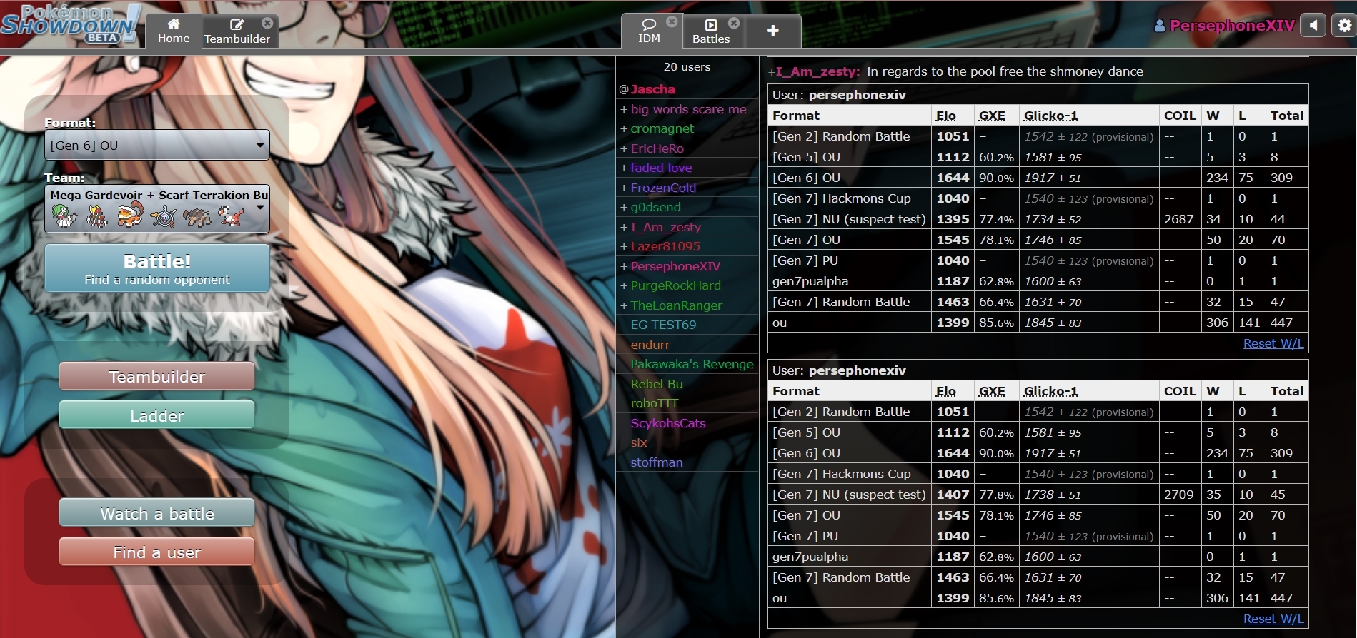
Task: Select user six in the user list
Action: pyautogui.click(x=687, y=442)
